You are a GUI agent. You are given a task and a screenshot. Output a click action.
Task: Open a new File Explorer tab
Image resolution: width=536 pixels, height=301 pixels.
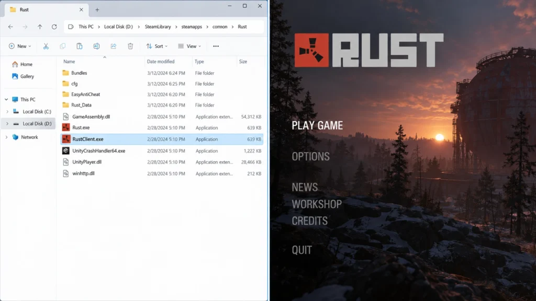[97, 9]
